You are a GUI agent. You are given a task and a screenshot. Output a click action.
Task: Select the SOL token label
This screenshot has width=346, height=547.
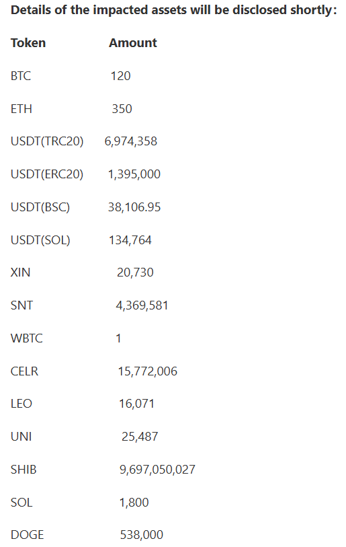(x=21, y=503)
